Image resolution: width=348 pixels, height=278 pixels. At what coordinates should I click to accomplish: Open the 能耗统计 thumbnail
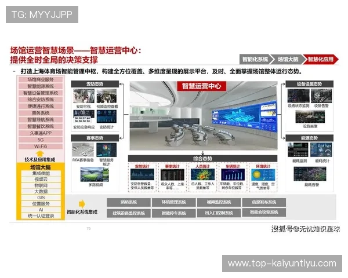point(321,149)
